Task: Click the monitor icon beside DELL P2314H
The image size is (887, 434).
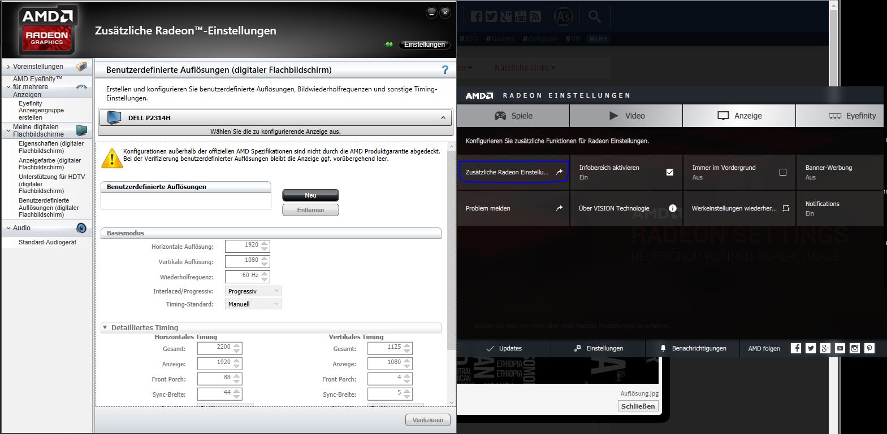Action: point(114,117)
